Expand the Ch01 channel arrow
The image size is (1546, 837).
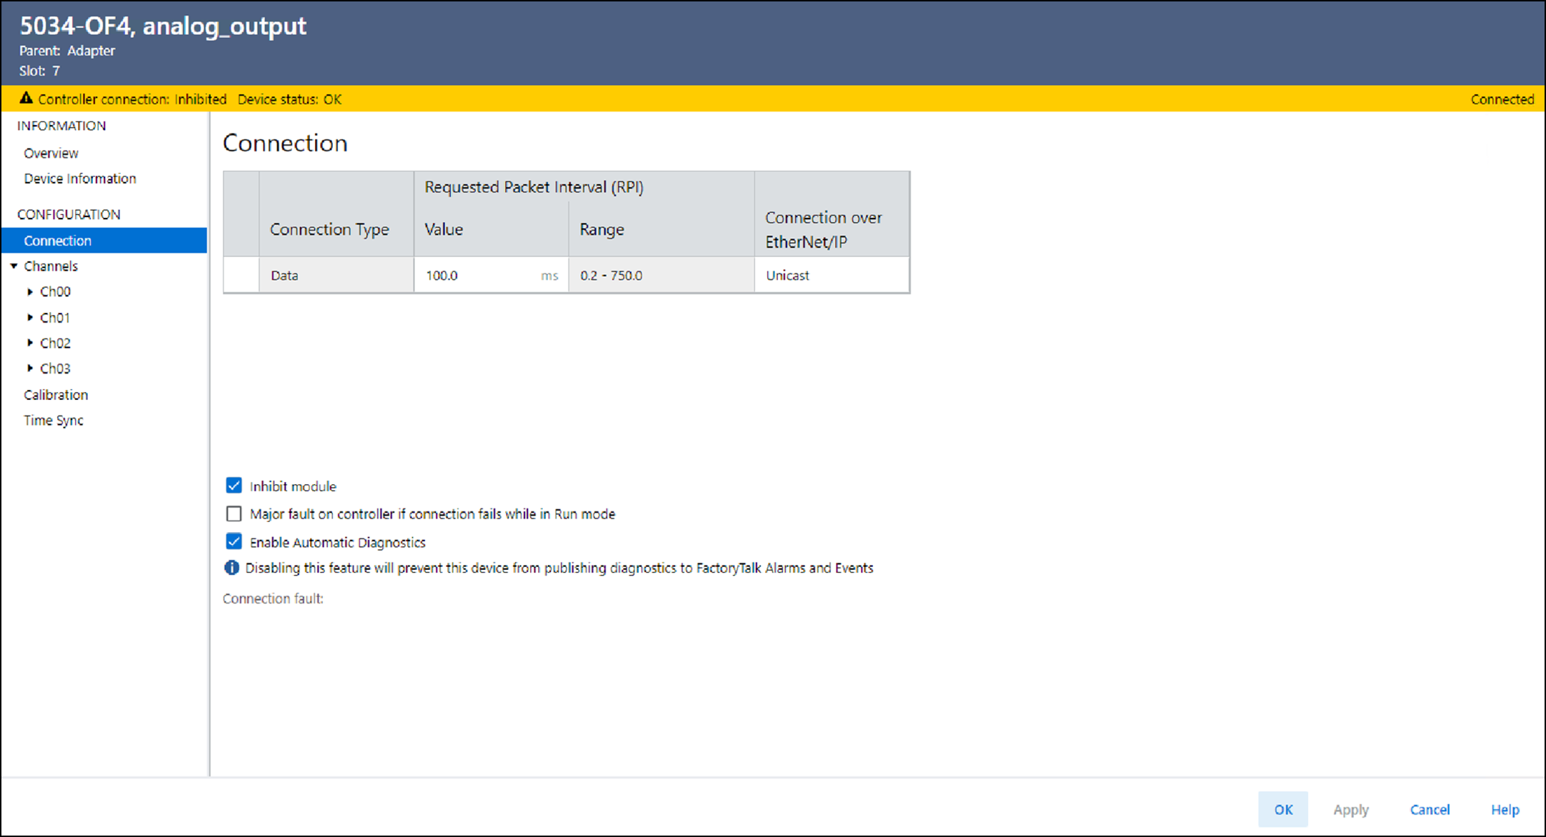pyautogui.click(x=30, y=317)
